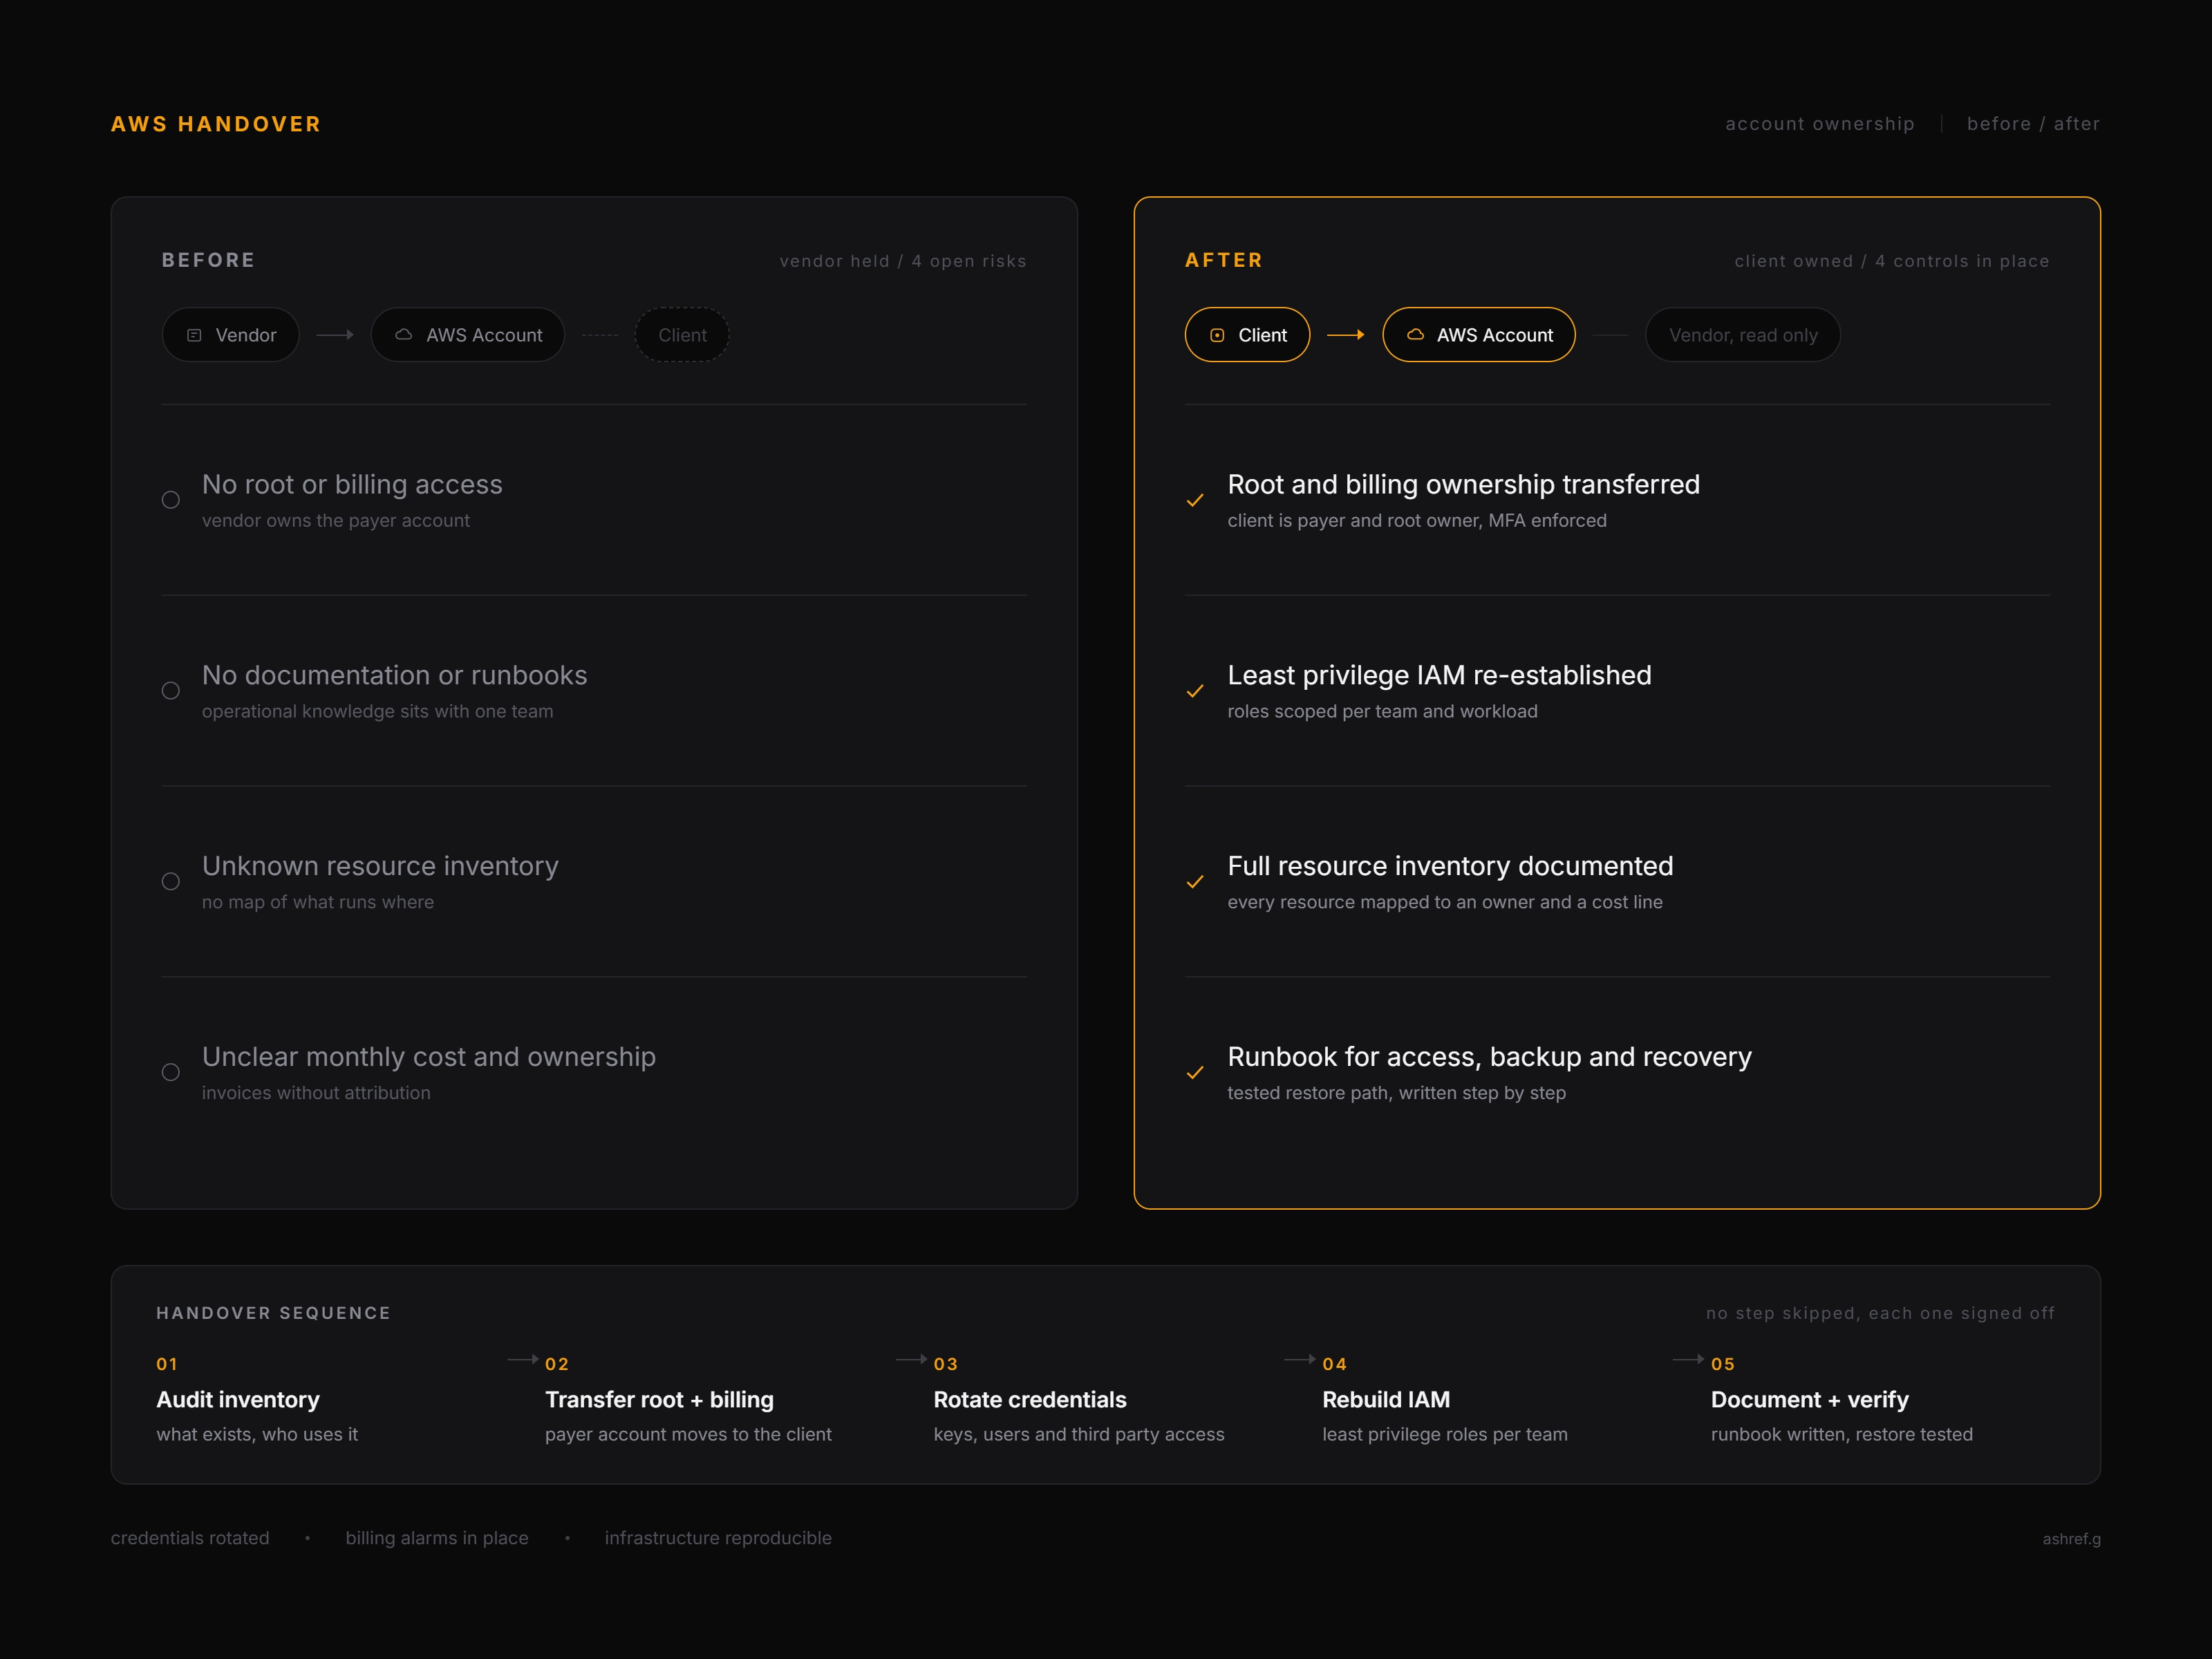
Task: Click 'infrastructure reproducible' in the footer
Action: point(718,1538)
